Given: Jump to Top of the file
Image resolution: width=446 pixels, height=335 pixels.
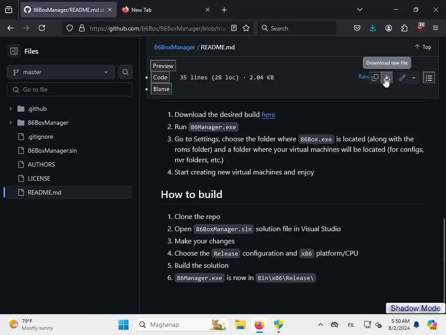Looking at the screenshot, I should pos(423,47).
